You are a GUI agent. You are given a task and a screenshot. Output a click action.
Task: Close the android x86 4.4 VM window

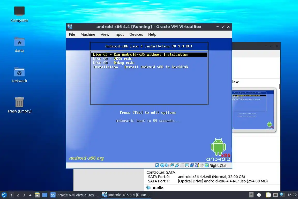pyautogui.click(x=228, y=27)
